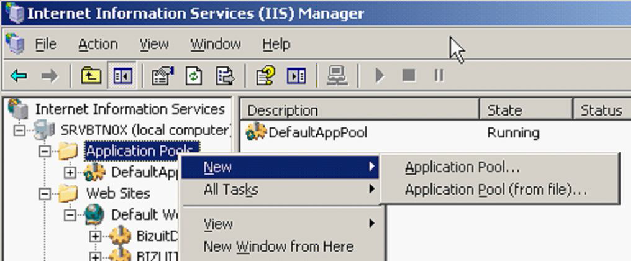This screenshot has height=261, width=633.
Task: Collapse the Web Sites tree node
Action: coord(45,193)
